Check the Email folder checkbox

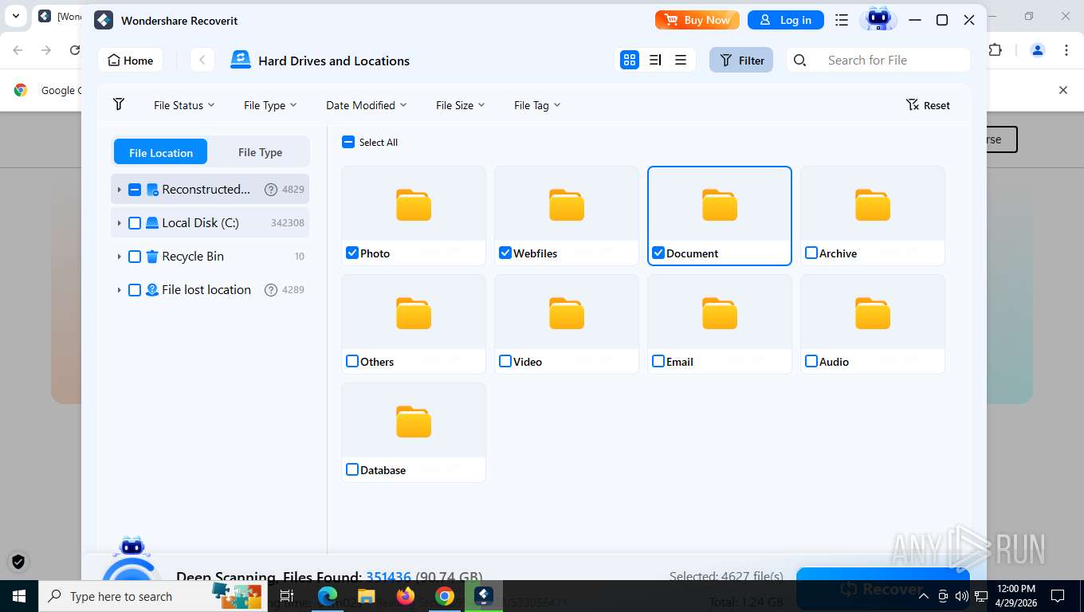pos(658,361)
